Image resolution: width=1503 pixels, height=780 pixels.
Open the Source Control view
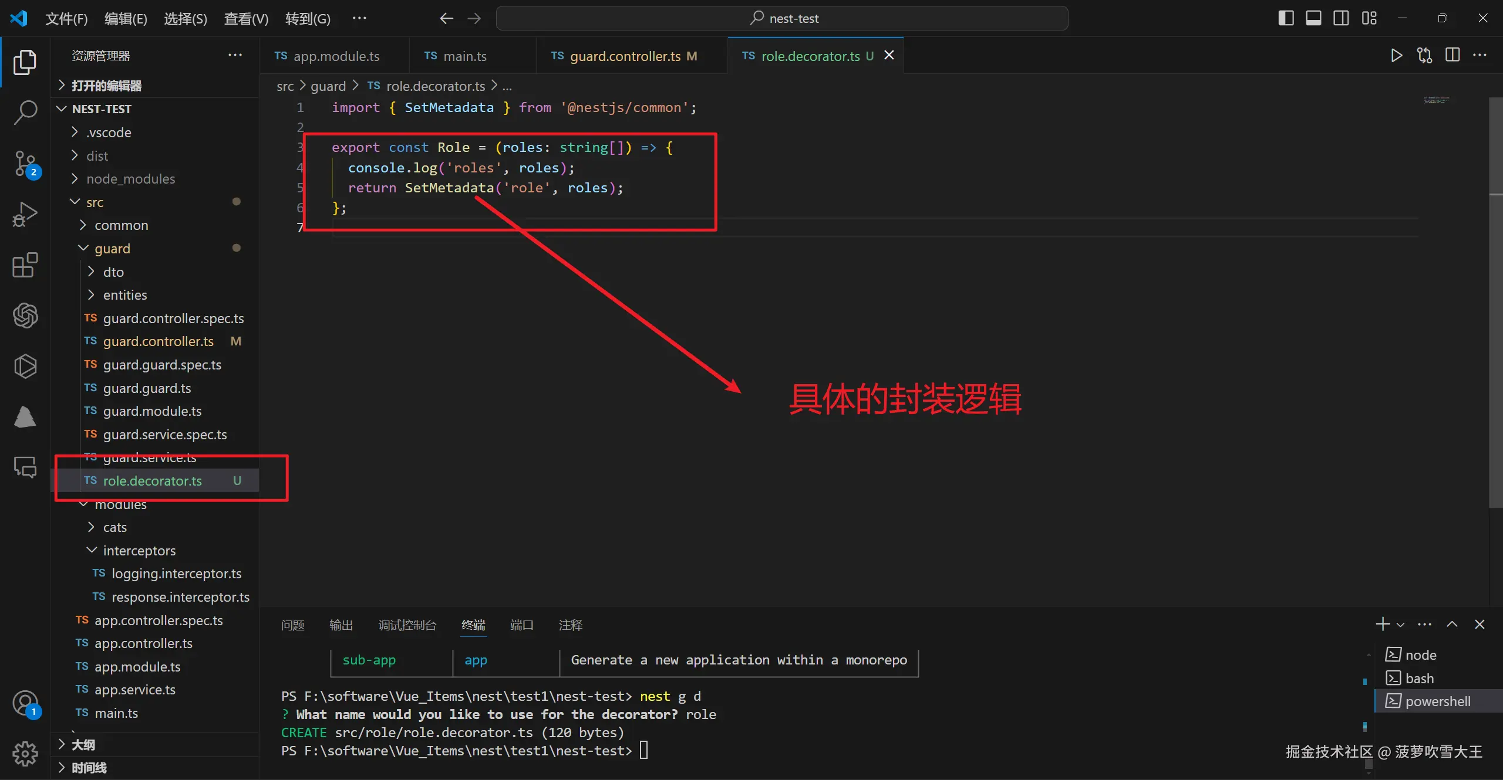pos(25,164)
